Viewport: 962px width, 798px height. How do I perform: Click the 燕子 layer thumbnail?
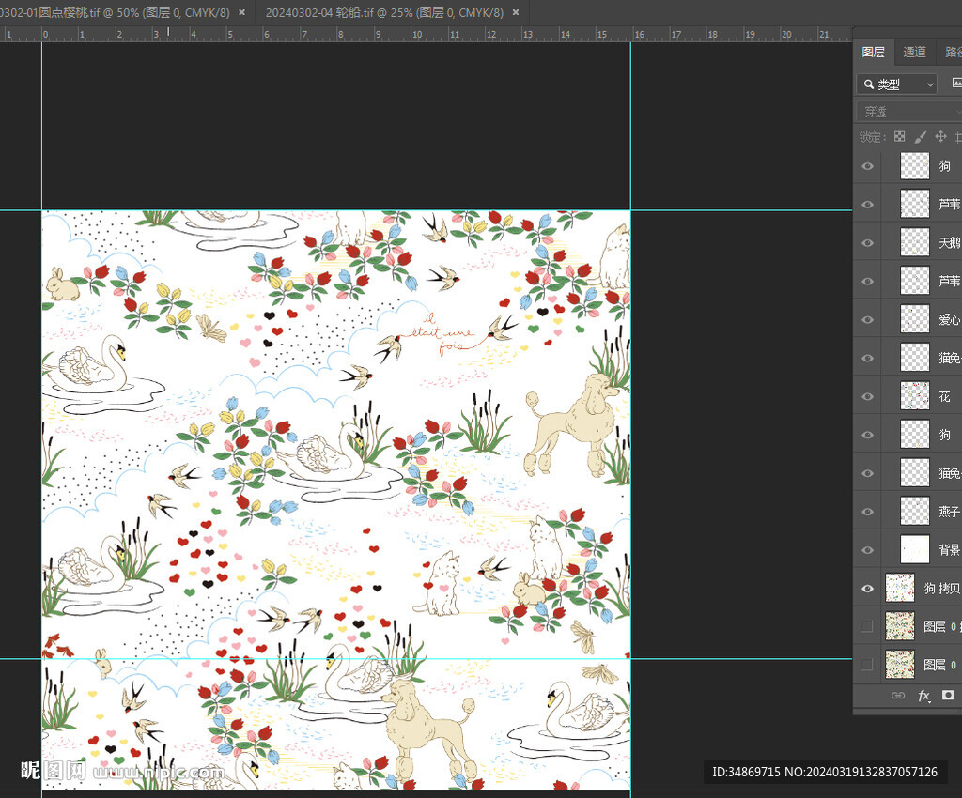coord(915,512)
